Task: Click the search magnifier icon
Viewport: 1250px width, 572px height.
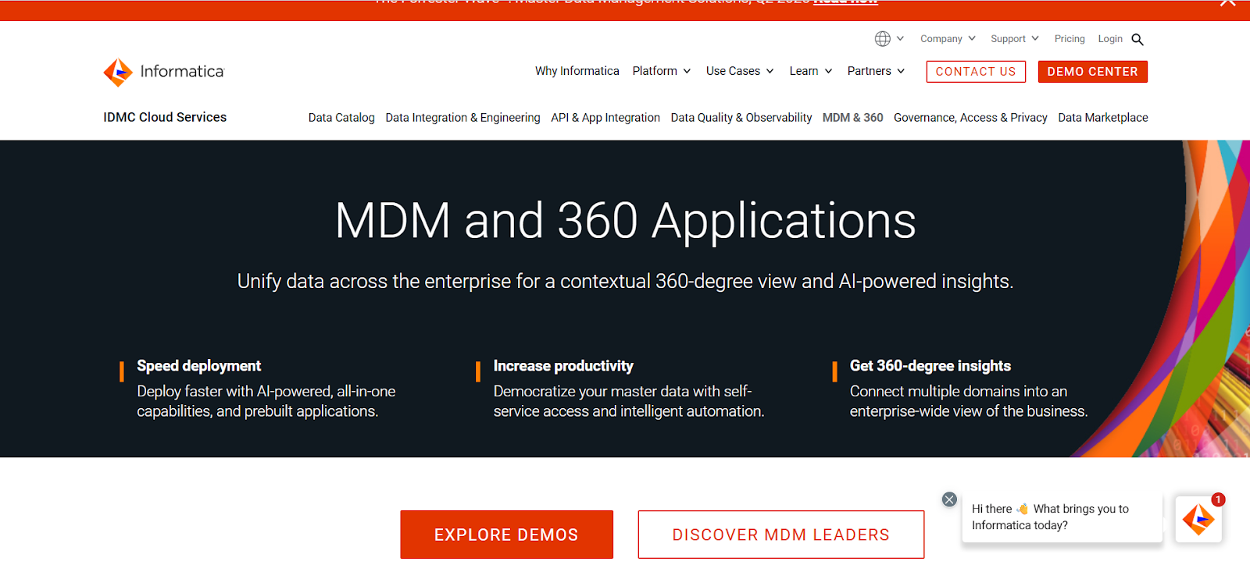Action: tap(1137, 39)
